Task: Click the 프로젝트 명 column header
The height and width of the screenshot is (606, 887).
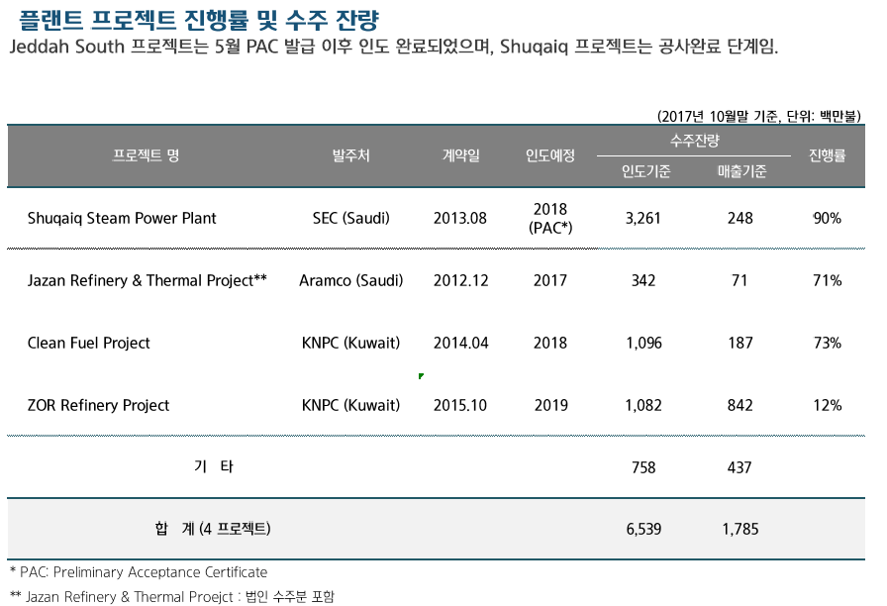Action: click(144, 155)
